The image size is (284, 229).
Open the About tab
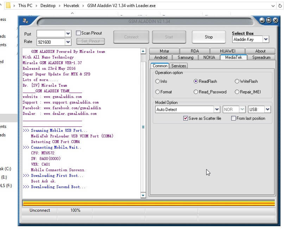pyautogui.click(x=260, y=51)
